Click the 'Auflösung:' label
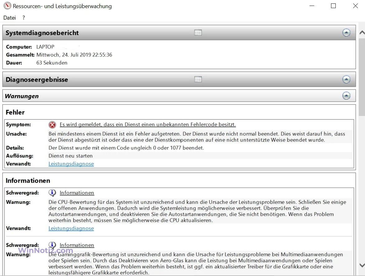This screenshot has width=365, height=276. coord(20,156)
